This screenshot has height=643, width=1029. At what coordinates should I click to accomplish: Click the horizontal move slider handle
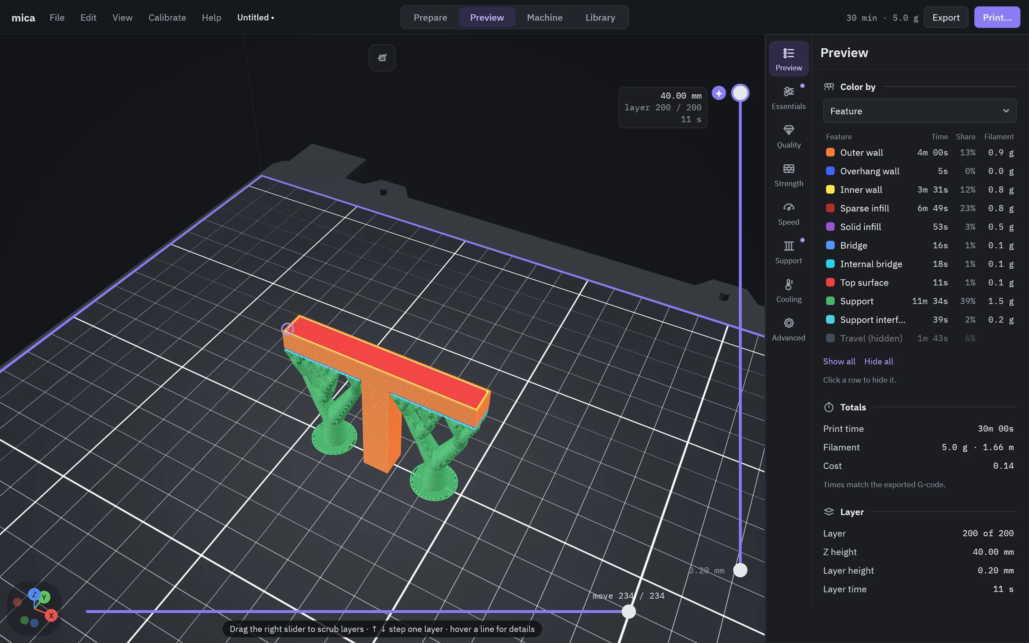pyautogui.click(x=628, y=612)
